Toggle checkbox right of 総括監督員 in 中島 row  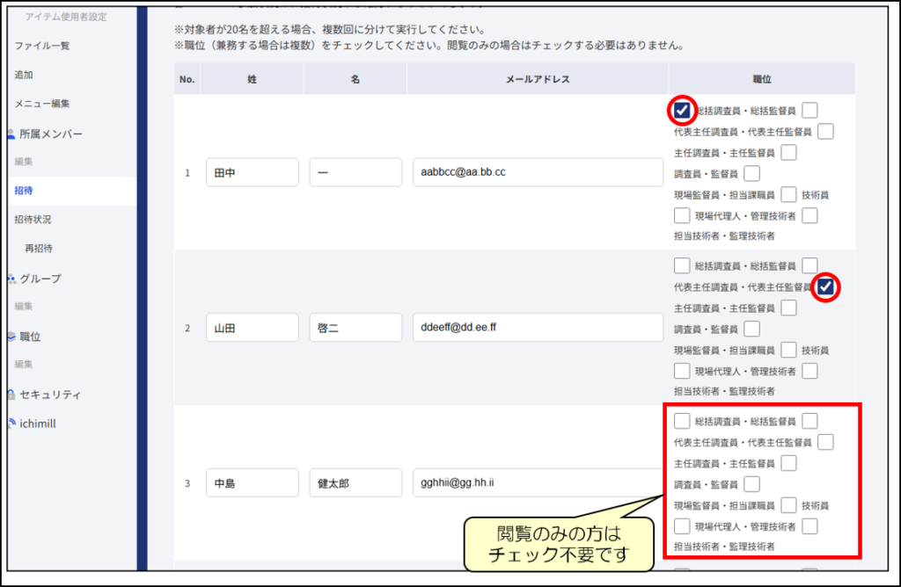pos(809,421)
